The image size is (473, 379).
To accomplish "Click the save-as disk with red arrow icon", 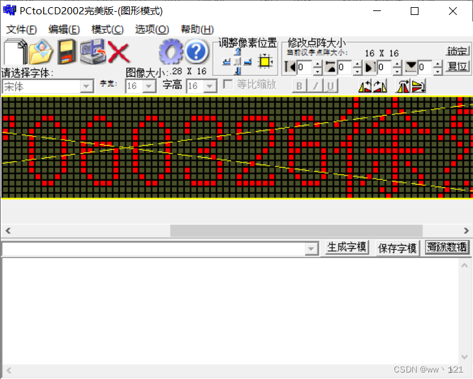I will coord(93,52).
